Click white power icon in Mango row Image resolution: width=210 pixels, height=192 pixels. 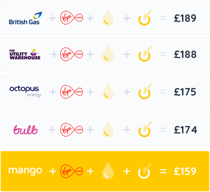(x=145, y=171)
